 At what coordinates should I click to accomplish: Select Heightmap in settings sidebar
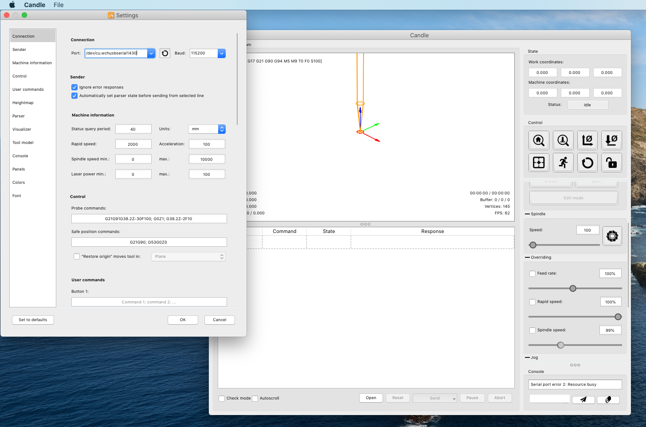pos(33,103)
